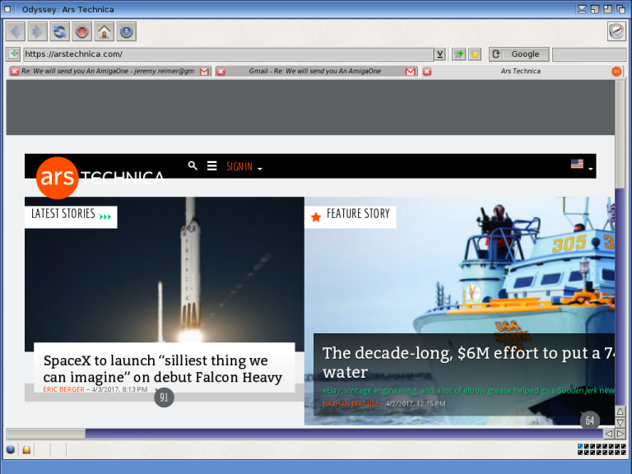The width and height of the screenshot is (632, 474).
Task: Open the Ars Technica search magnifier
Action: point(193,165)
